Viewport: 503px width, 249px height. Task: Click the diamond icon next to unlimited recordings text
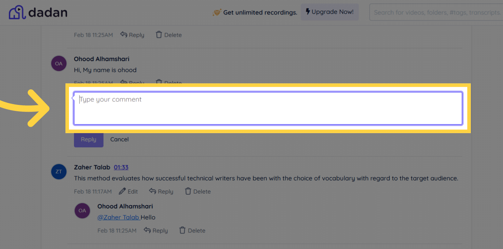click(218, 12)
